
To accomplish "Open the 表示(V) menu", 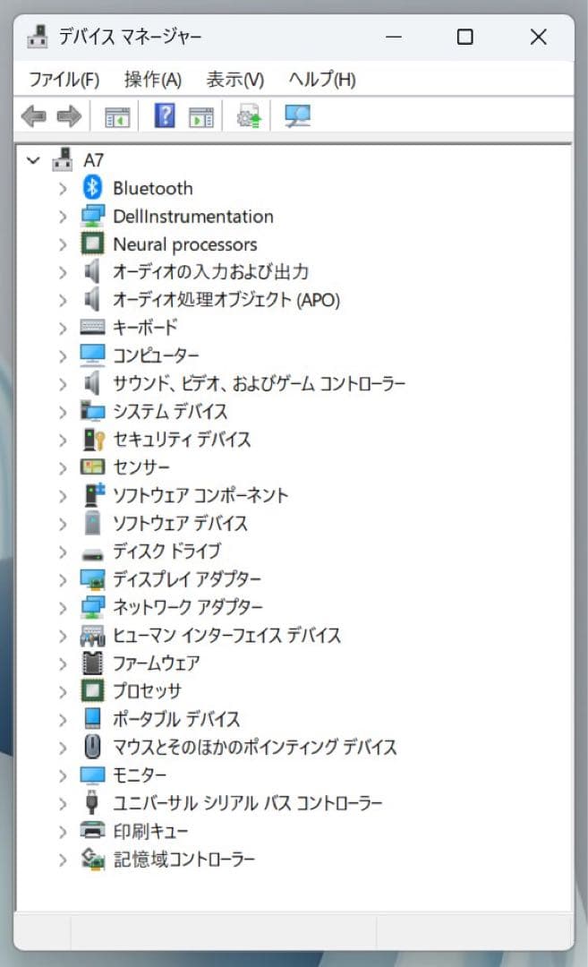I will coord(234,80).
